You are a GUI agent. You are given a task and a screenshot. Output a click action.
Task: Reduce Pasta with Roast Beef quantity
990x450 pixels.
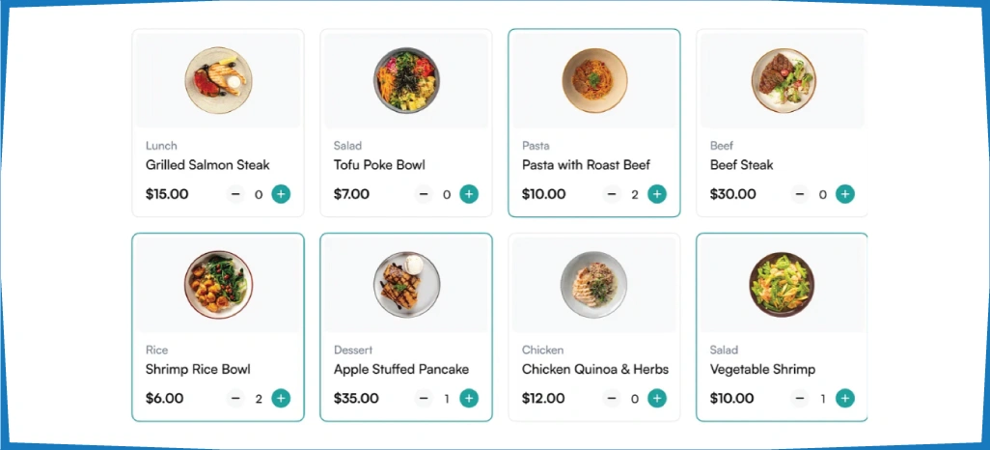coord(612,194)
